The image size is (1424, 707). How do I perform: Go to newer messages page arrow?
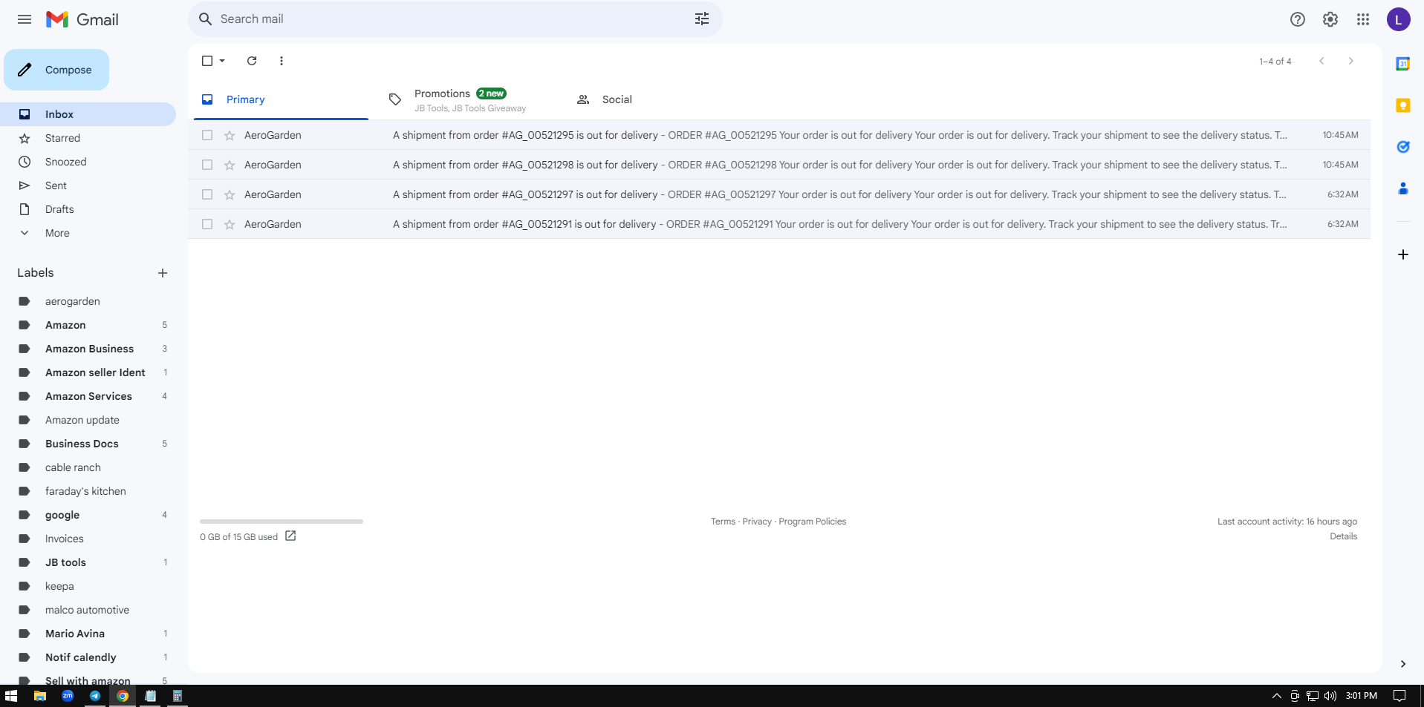[x=1321, y=61]
